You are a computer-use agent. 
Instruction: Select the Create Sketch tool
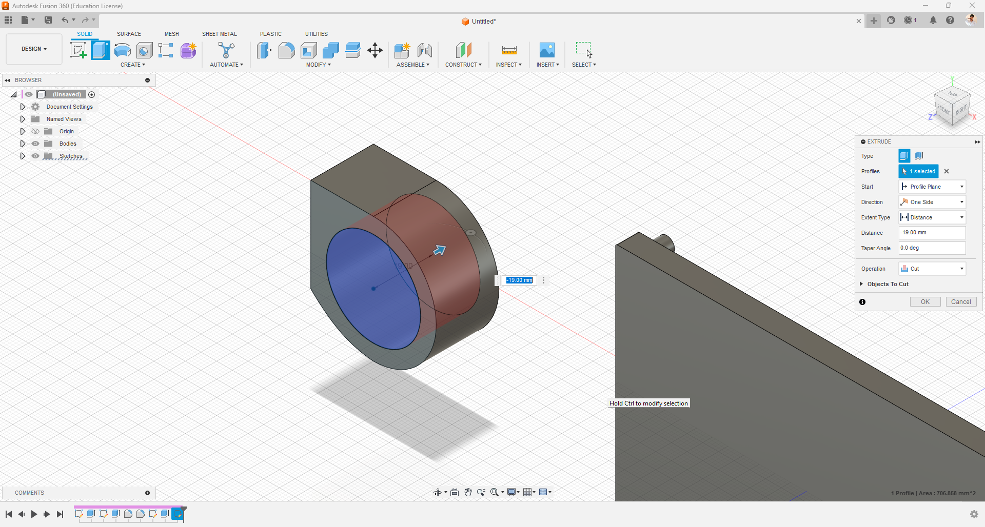click(78, 50)
